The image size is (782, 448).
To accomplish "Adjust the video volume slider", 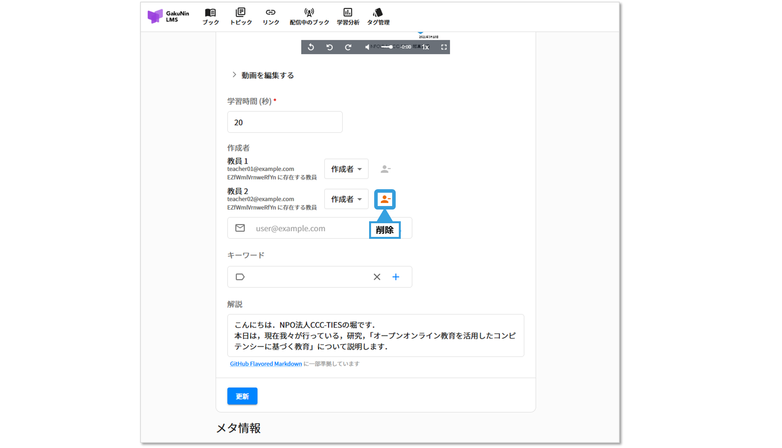I will 387,47.
